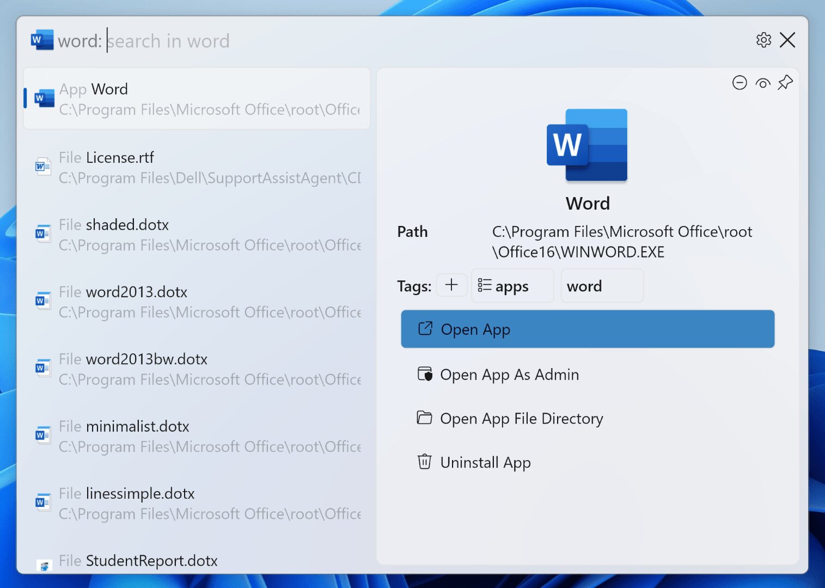
Task: Select the shaded.dotx file result
Action: tap(197, 234)
